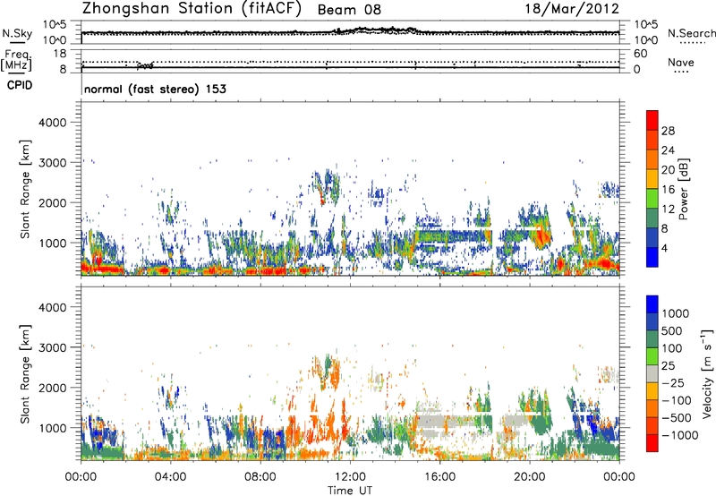Click the '4' label on Power color bar
716x496 pixels.
665,249
